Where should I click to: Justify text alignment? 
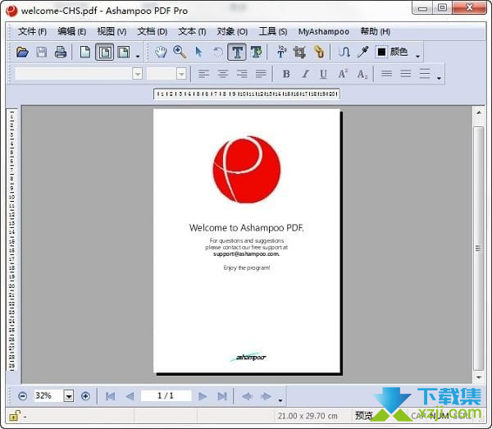click(x=261, y=74)
